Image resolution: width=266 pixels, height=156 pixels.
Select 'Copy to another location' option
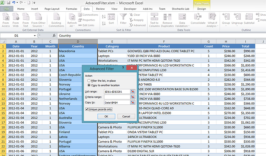coord(88,85)
